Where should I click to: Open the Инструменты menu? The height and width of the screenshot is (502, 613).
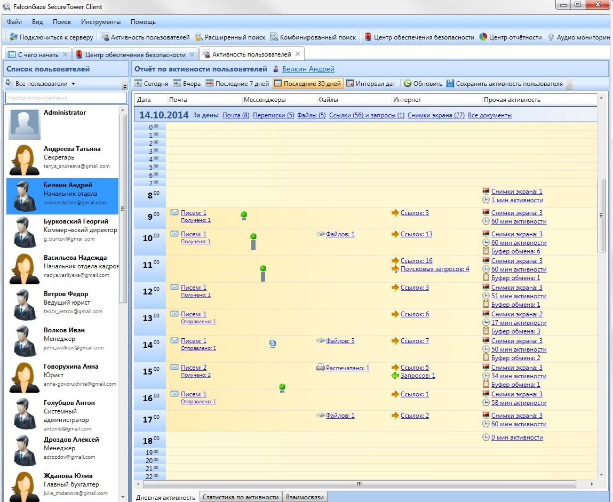100,22
